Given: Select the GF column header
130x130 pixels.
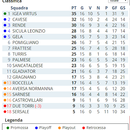Looking at the screenshot, I should (x=115, y=8).
